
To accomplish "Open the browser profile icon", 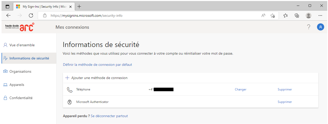I will coord(309,15).
